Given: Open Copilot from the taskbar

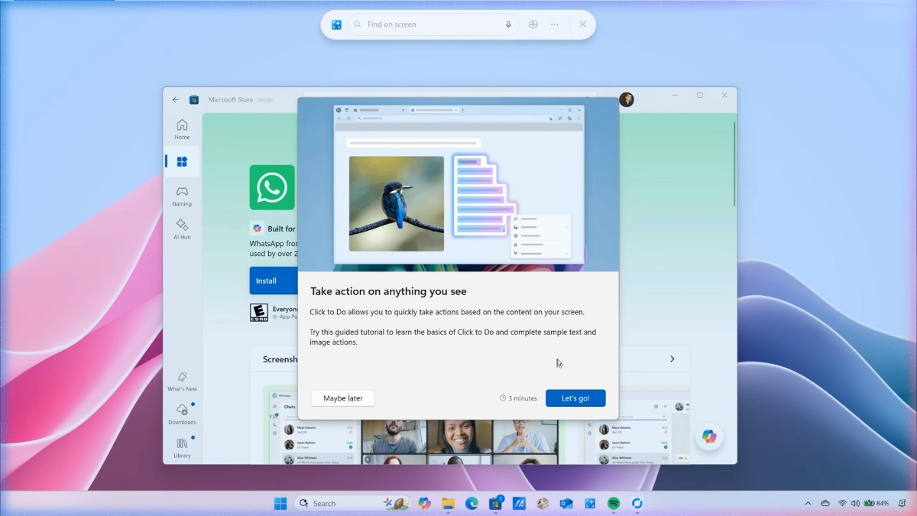Looking at the screenshot, I should 425,503.
